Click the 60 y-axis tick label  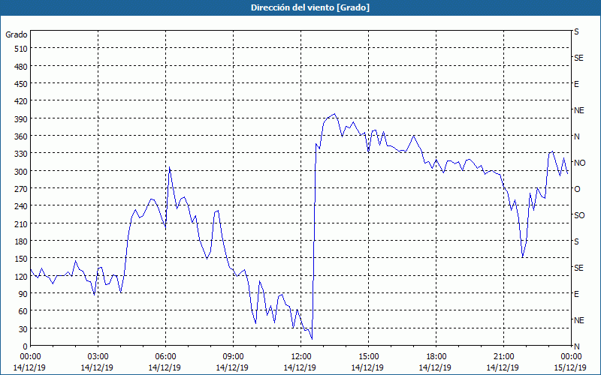(x=23, y=311)
